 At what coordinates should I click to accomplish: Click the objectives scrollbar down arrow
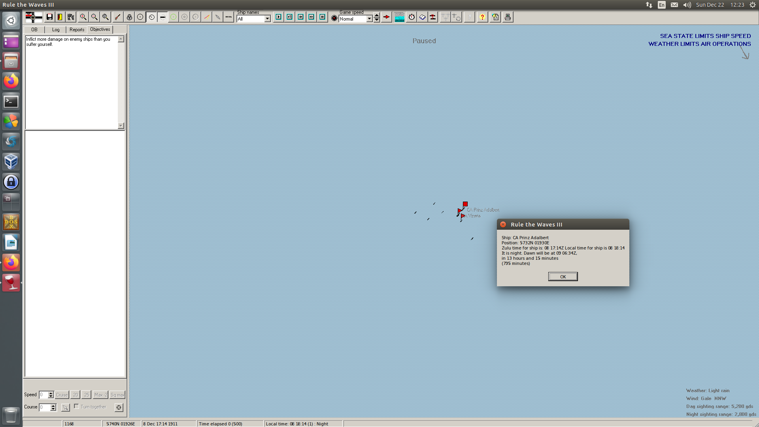coord(121,126)
